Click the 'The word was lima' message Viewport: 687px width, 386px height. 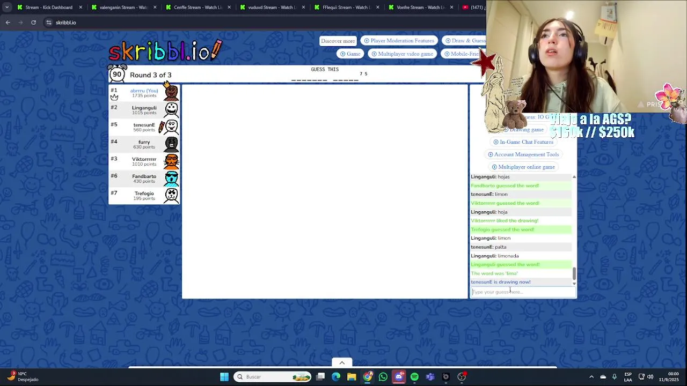494,273
